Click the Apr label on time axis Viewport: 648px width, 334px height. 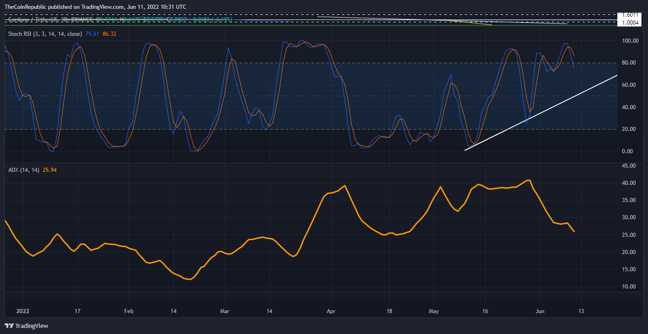click(331, 311)
